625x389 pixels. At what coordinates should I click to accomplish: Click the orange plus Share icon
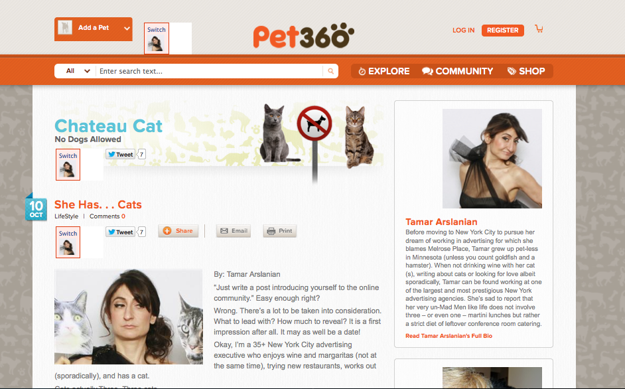pyautogui.click(x=167, y=231)
